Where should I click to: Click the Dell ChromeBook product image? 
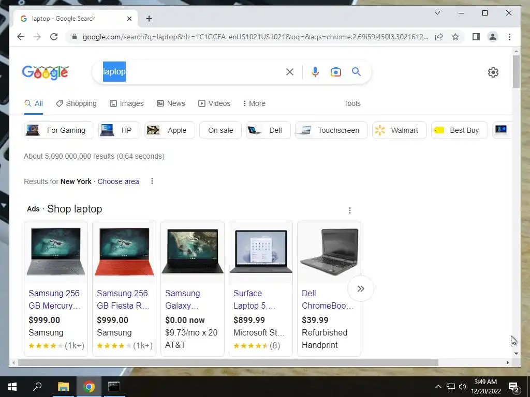coord(329,252)
